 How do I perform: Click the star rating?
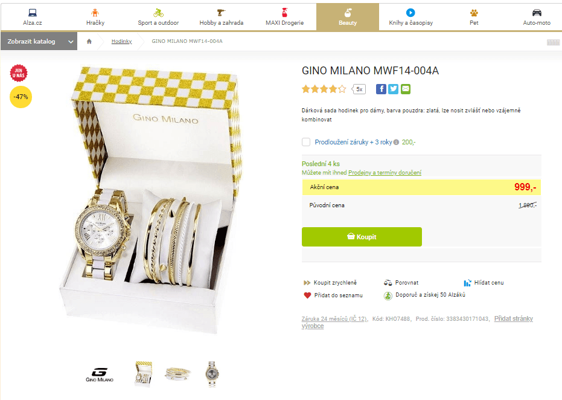(x=324, y=89)
